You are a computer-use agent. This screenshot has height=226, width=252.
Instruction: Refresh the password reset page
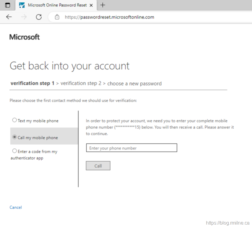tap(39, 17)
